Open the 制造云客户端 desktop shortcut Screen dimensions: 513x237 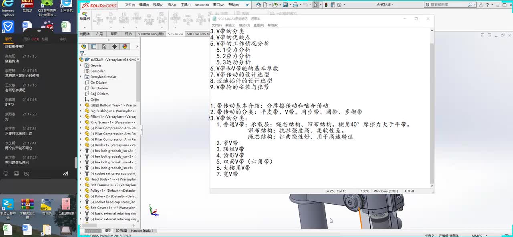(x=8, y=209)
